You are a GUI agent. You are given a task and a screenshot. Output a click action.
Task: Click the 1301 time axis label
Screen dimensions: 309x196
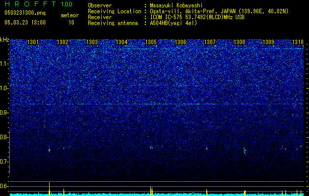pyautogui.click(x=33, y=42)
